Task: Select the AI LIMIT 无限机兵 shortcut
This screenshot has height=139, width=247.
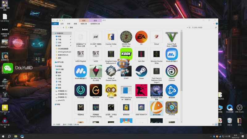Action: pos(96,39)
